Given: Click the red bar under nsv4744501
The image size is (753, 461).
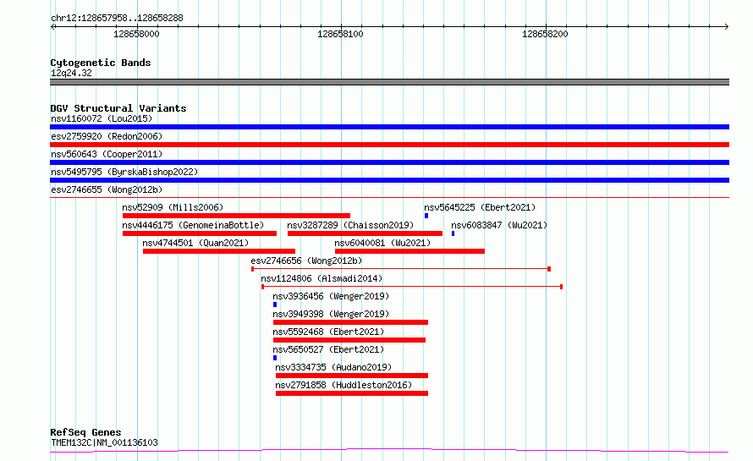Looking at the screenshot, I should 219,251.
